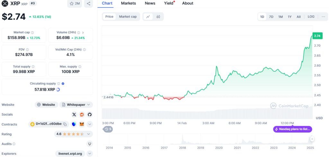Expand the Explorers dropdown chevron
Screen dimensions: 329x157
(x=90, y=153)
